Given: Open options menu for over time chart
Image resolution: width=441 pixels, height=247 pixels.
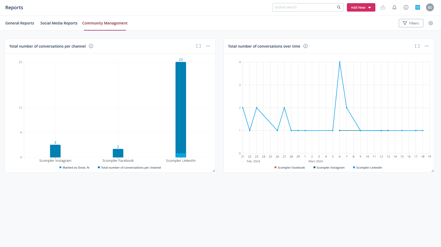Looking at the screenshot, I should coord(427,46).
